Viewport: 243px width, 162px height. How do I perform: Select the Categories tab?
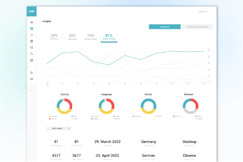165,27
